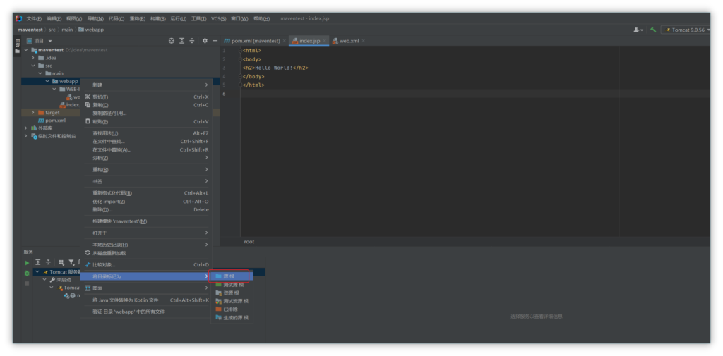Expand the .idea folder arrow

33,58
